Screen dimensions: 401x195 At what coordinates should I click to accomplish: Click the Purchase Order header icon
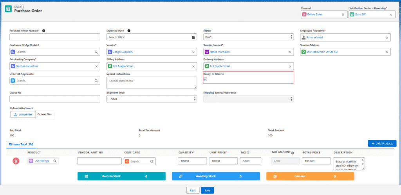click(x=8, y=9)
